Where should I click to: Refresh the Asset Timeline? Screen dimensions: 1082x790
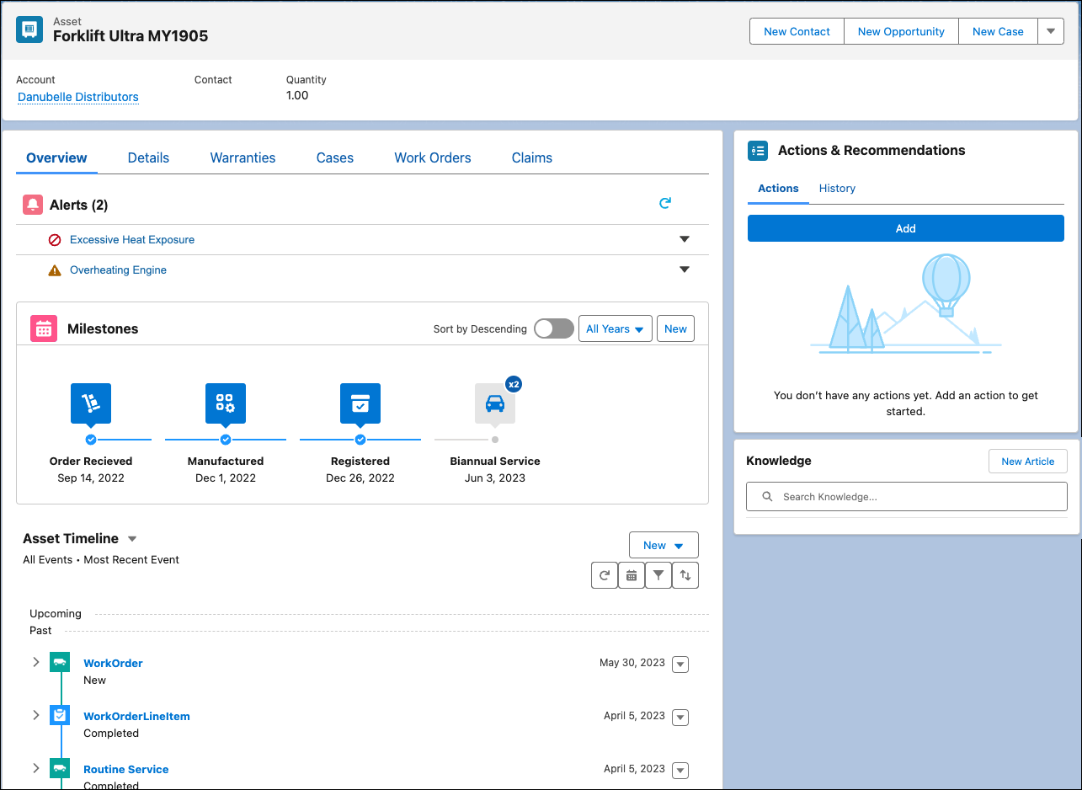(x=604, y=574)
